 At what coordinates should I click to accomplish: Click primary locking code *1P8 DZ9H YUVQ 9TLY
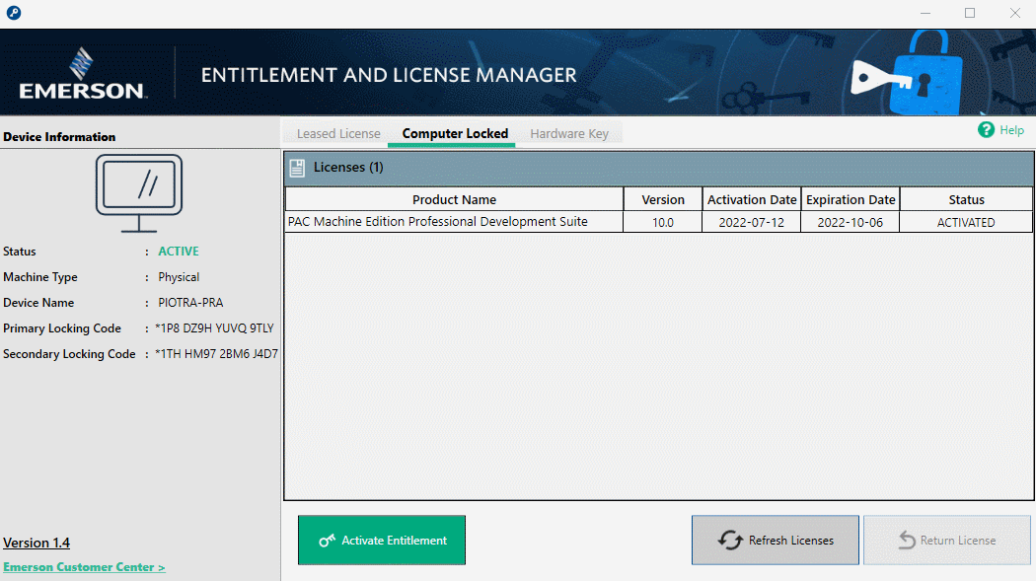[x=214, y=328]
